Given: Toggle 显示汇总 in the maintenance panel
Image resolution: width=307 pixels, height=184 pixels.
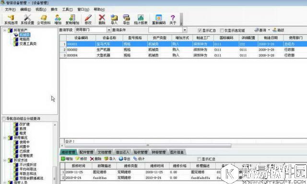Looking at the screenshot, I should pyautogui.click(x=199, y=159).
